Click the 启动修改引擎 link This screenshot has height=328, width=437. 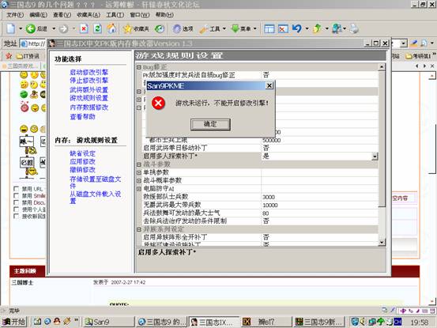pos(89,72)
